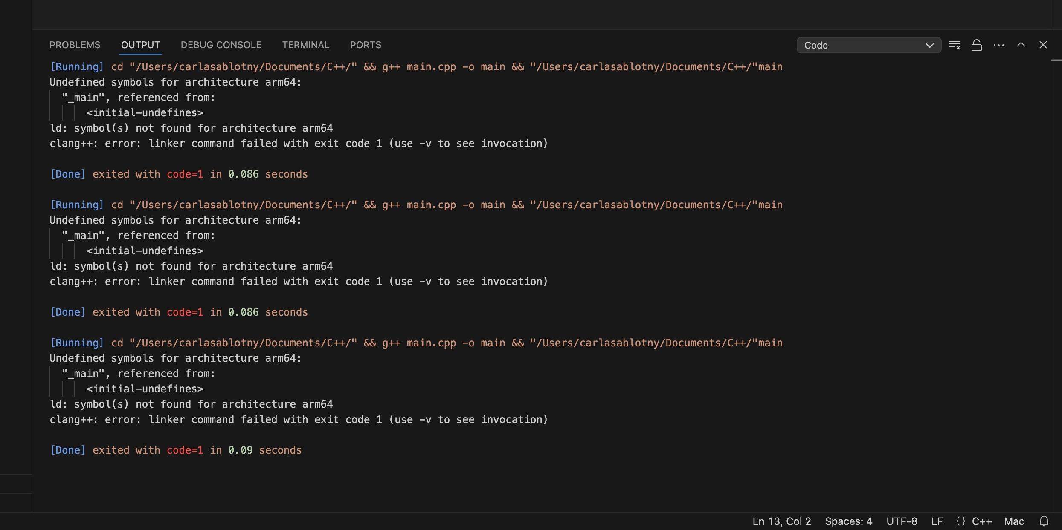Maximize the panel with the chevron icon
The height and width of the screenshot is (530, 1062).
(x=1021, y=45)
